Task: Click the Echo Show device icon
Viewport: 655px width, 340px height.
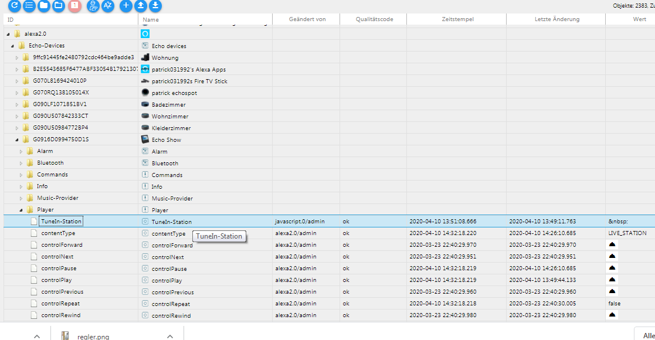Action: point(145,139)
